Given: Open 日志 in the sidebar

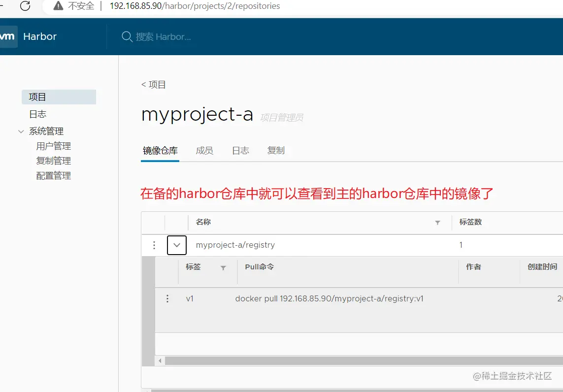Looking at the screenshot, I should coord(38,114).
